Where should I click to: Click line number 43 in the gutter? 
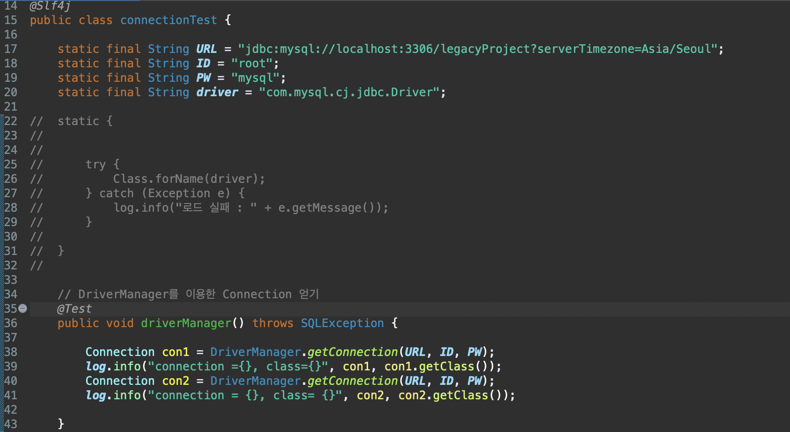coord(11,424)
